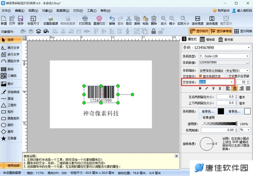Viewport: 253px width, 176px height.
Task: Open the barcode type (条码类型) Code-128 dropdown
Action: [247, 56]
